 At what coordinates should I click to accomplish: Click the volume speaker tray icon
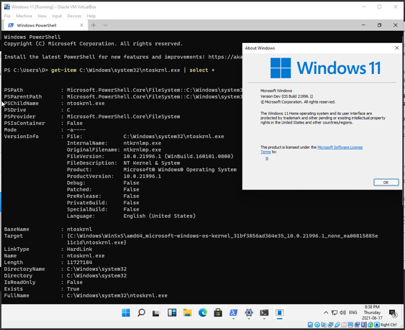[x=342, y=313]
